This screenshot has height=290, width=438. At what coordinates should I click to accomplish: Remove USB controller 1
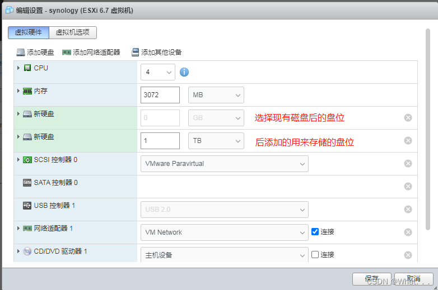point(408,209)
